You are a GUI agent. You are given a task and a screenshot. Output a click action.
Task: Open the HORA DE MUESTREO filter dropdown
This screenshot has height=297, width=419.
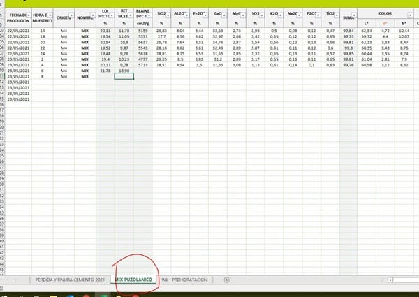(52, 15)
